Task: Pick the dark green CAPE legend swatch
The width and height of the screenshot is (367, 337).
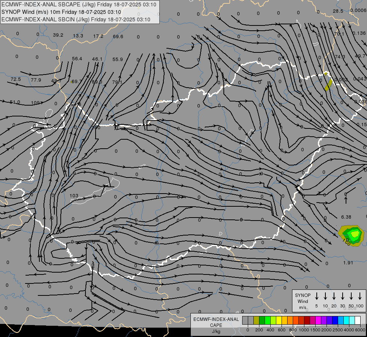Action: coord(262,320)
